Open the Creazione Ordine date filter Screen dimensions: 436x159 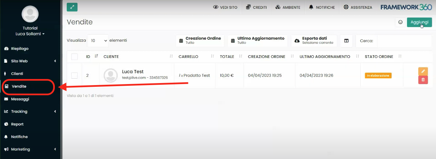tap(200, 41)
